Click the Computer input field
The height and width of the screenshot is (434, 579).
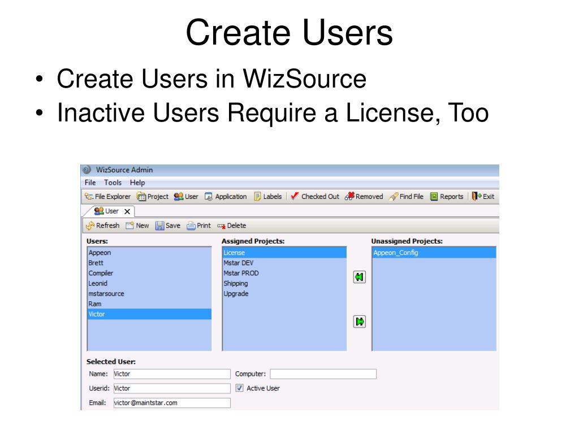[x=323, y=374]
